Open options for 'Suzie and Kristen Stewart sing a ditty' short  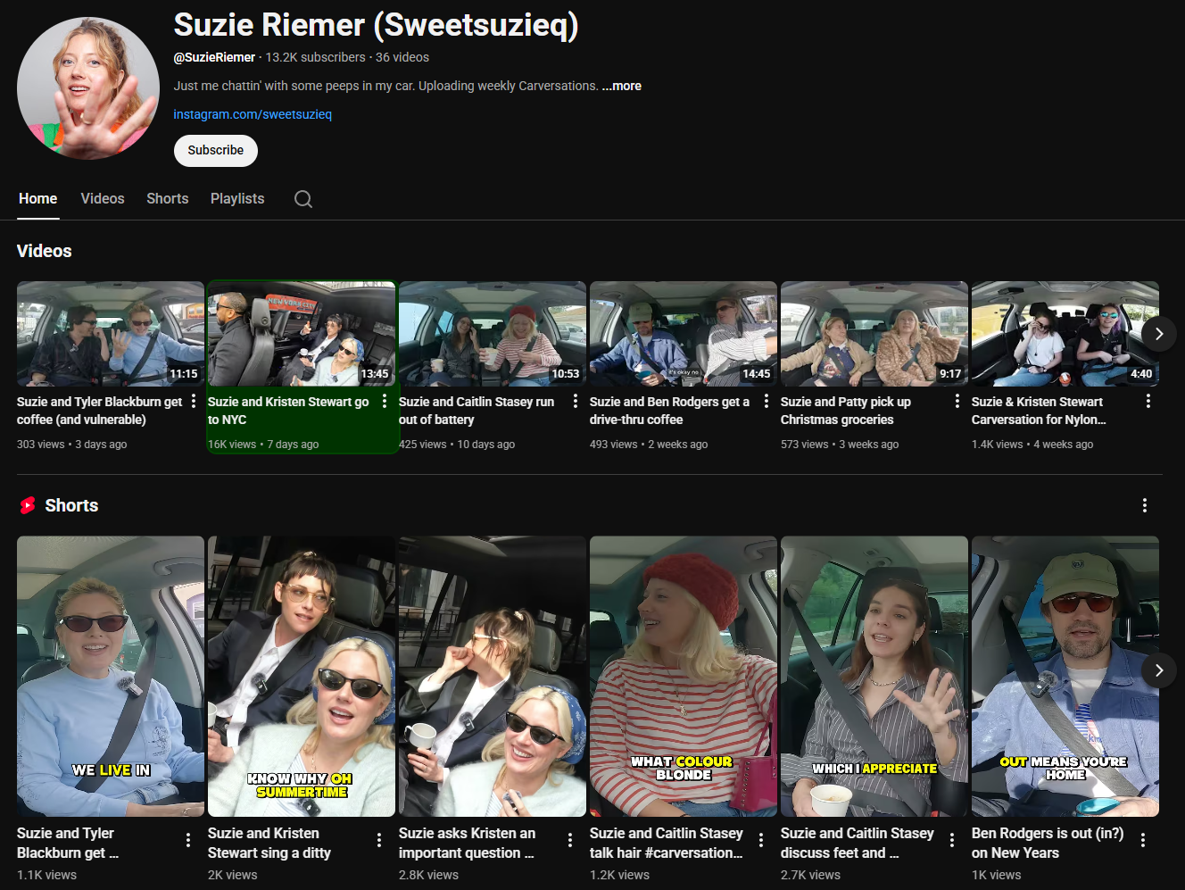click(379, 840)
